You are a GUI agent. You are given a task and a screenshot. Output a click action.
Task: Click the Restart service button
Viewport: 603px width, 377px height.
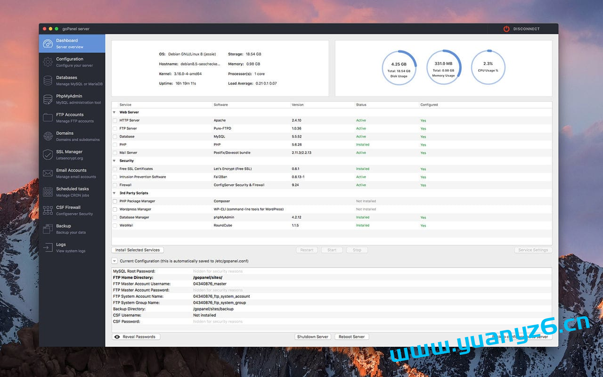click(307, 250)
